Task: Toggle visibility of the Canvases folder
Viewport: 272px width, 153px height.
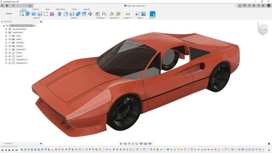Action: point(10,42)
